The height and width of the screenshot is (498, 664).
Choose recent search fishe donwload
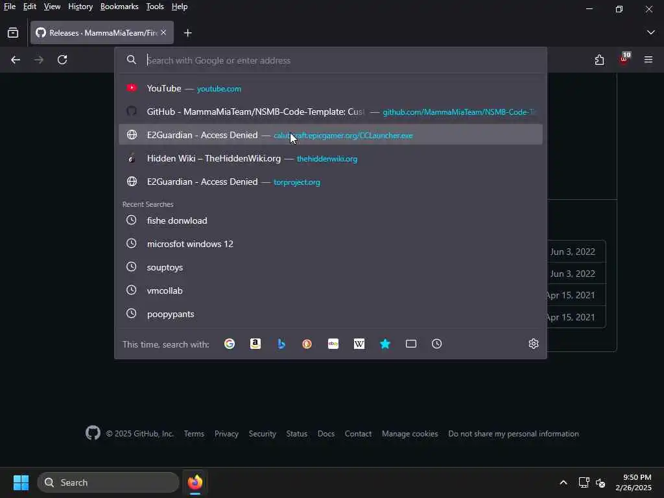coord(330,220)
